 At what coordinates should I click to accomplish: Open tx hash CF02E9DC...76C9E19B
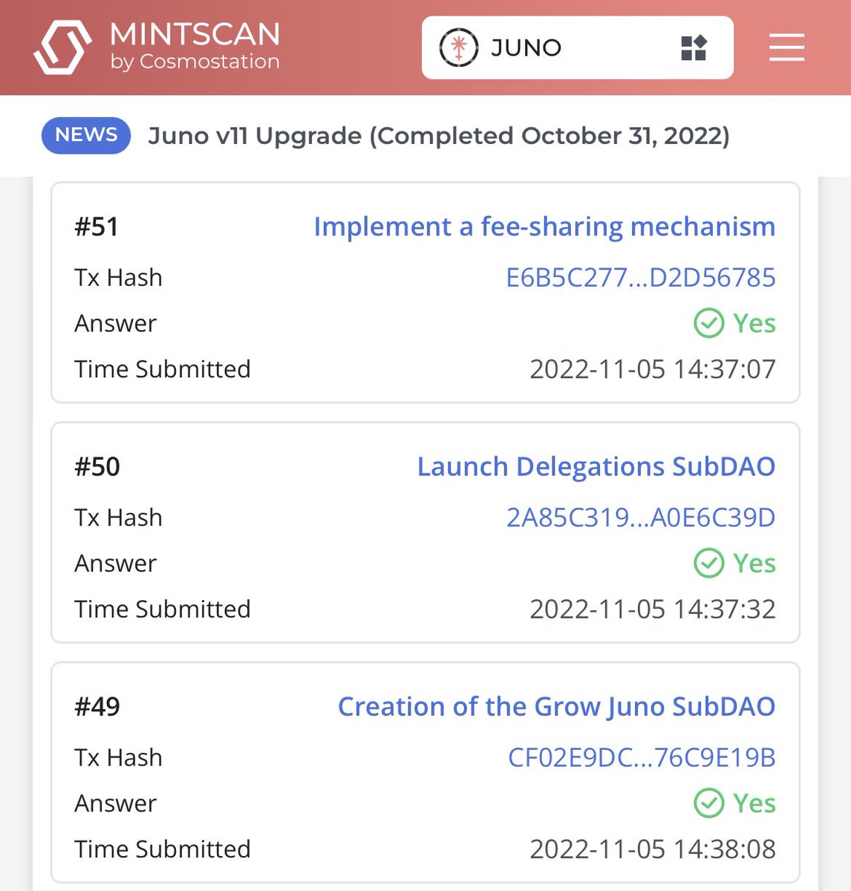642,757
